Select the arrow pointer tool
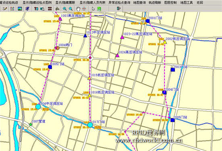 93,9
